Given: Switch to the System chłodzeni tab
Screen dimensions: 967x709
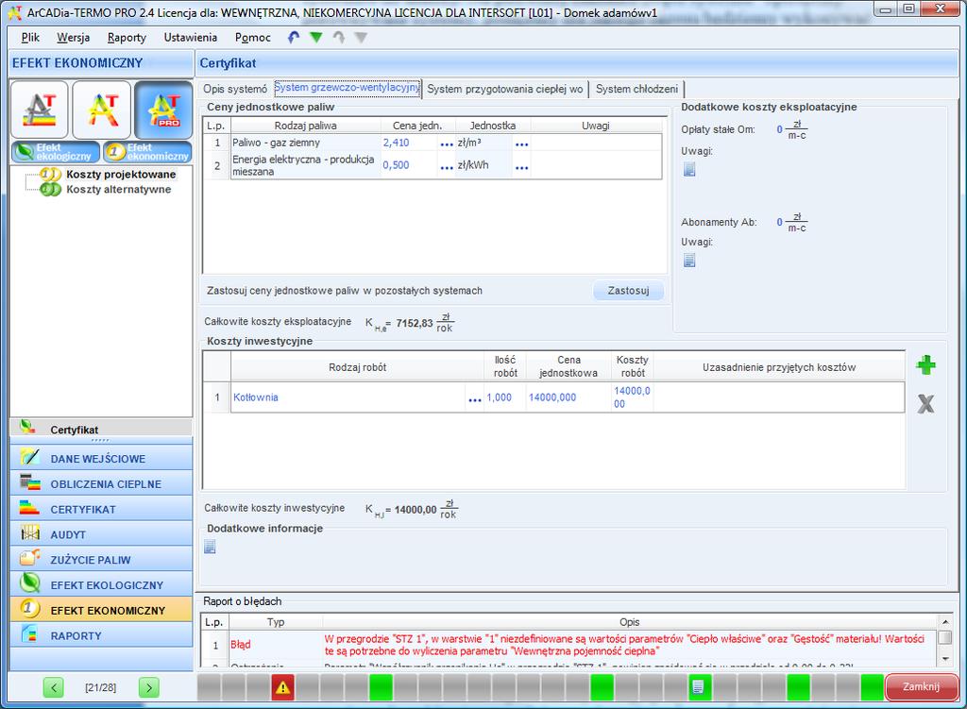Looking at the screenshot, I should [x=637, y=89].
